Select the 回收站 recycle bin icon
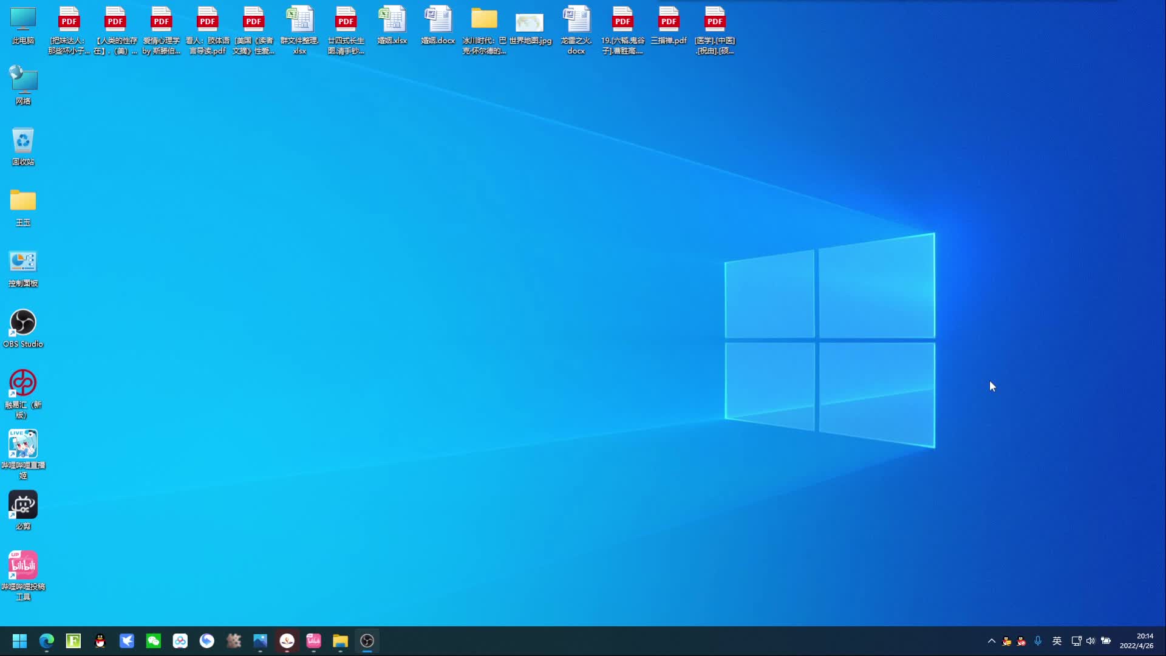Image resolution: width=1166 pixels, height=656 pixels. [x=23, y=146]
